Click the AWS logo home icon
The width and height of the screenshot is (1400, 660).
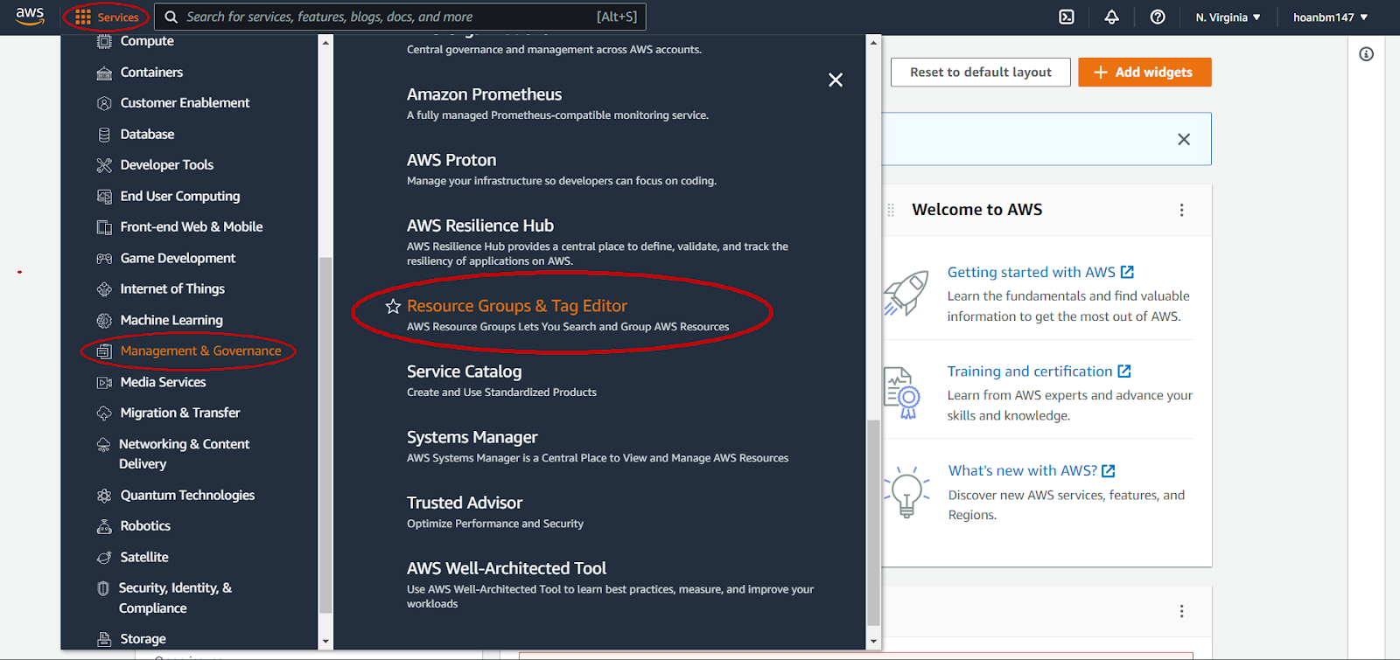point(30,17)
